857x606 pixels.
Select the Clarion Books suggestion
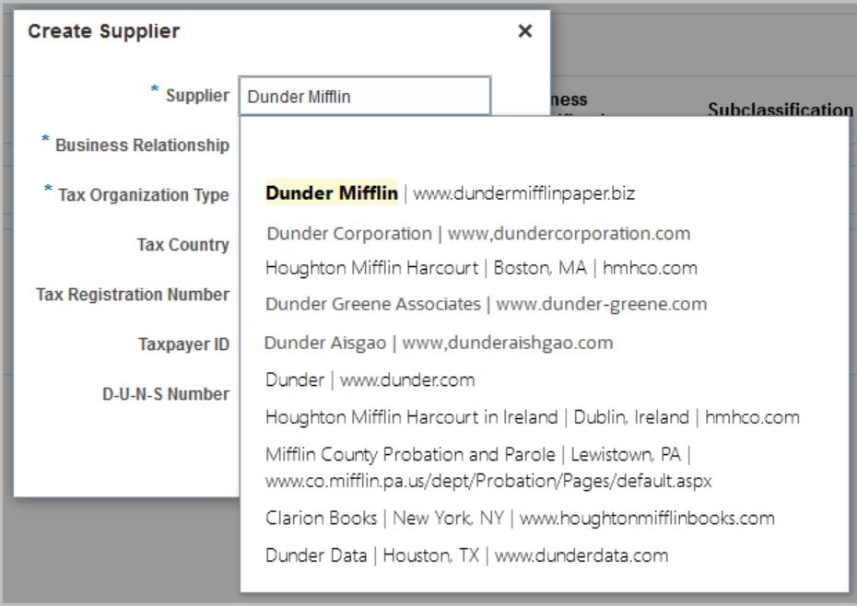point(520,518)
